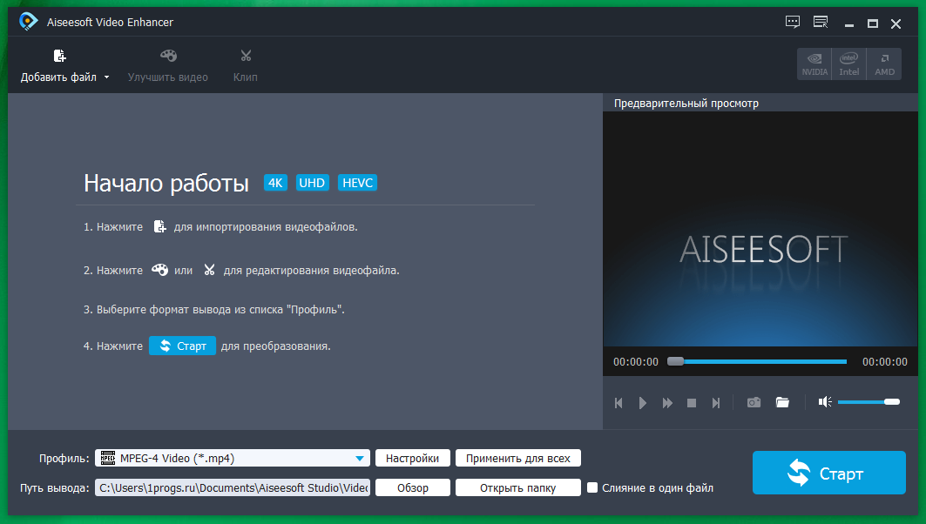Mute audio using the speaker icon
The width and height of the screenshot is (926, 524).
point(825,402)
